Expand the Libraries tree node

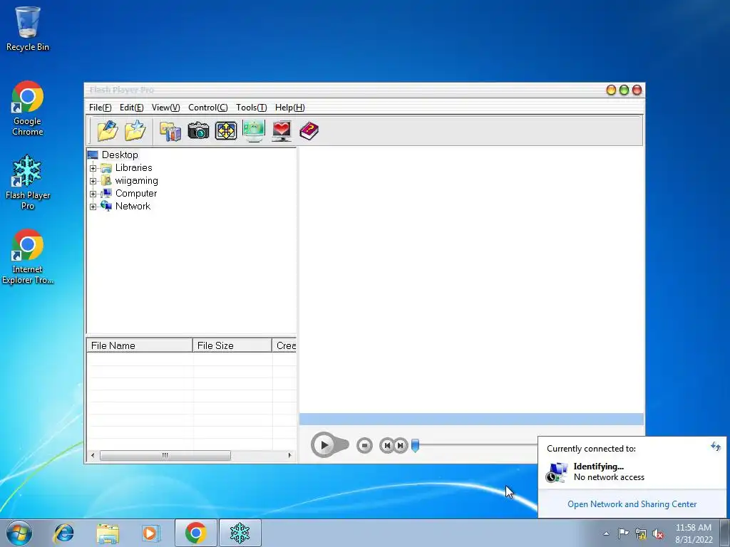point(93,168)
